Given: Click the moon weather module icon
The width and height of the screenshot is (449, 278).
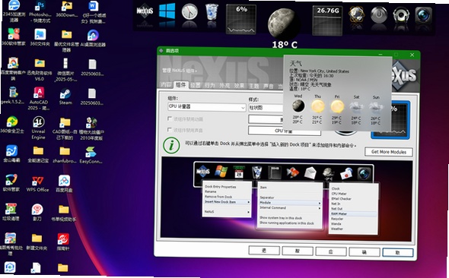Looking at the screenshot, I should 282,23.
